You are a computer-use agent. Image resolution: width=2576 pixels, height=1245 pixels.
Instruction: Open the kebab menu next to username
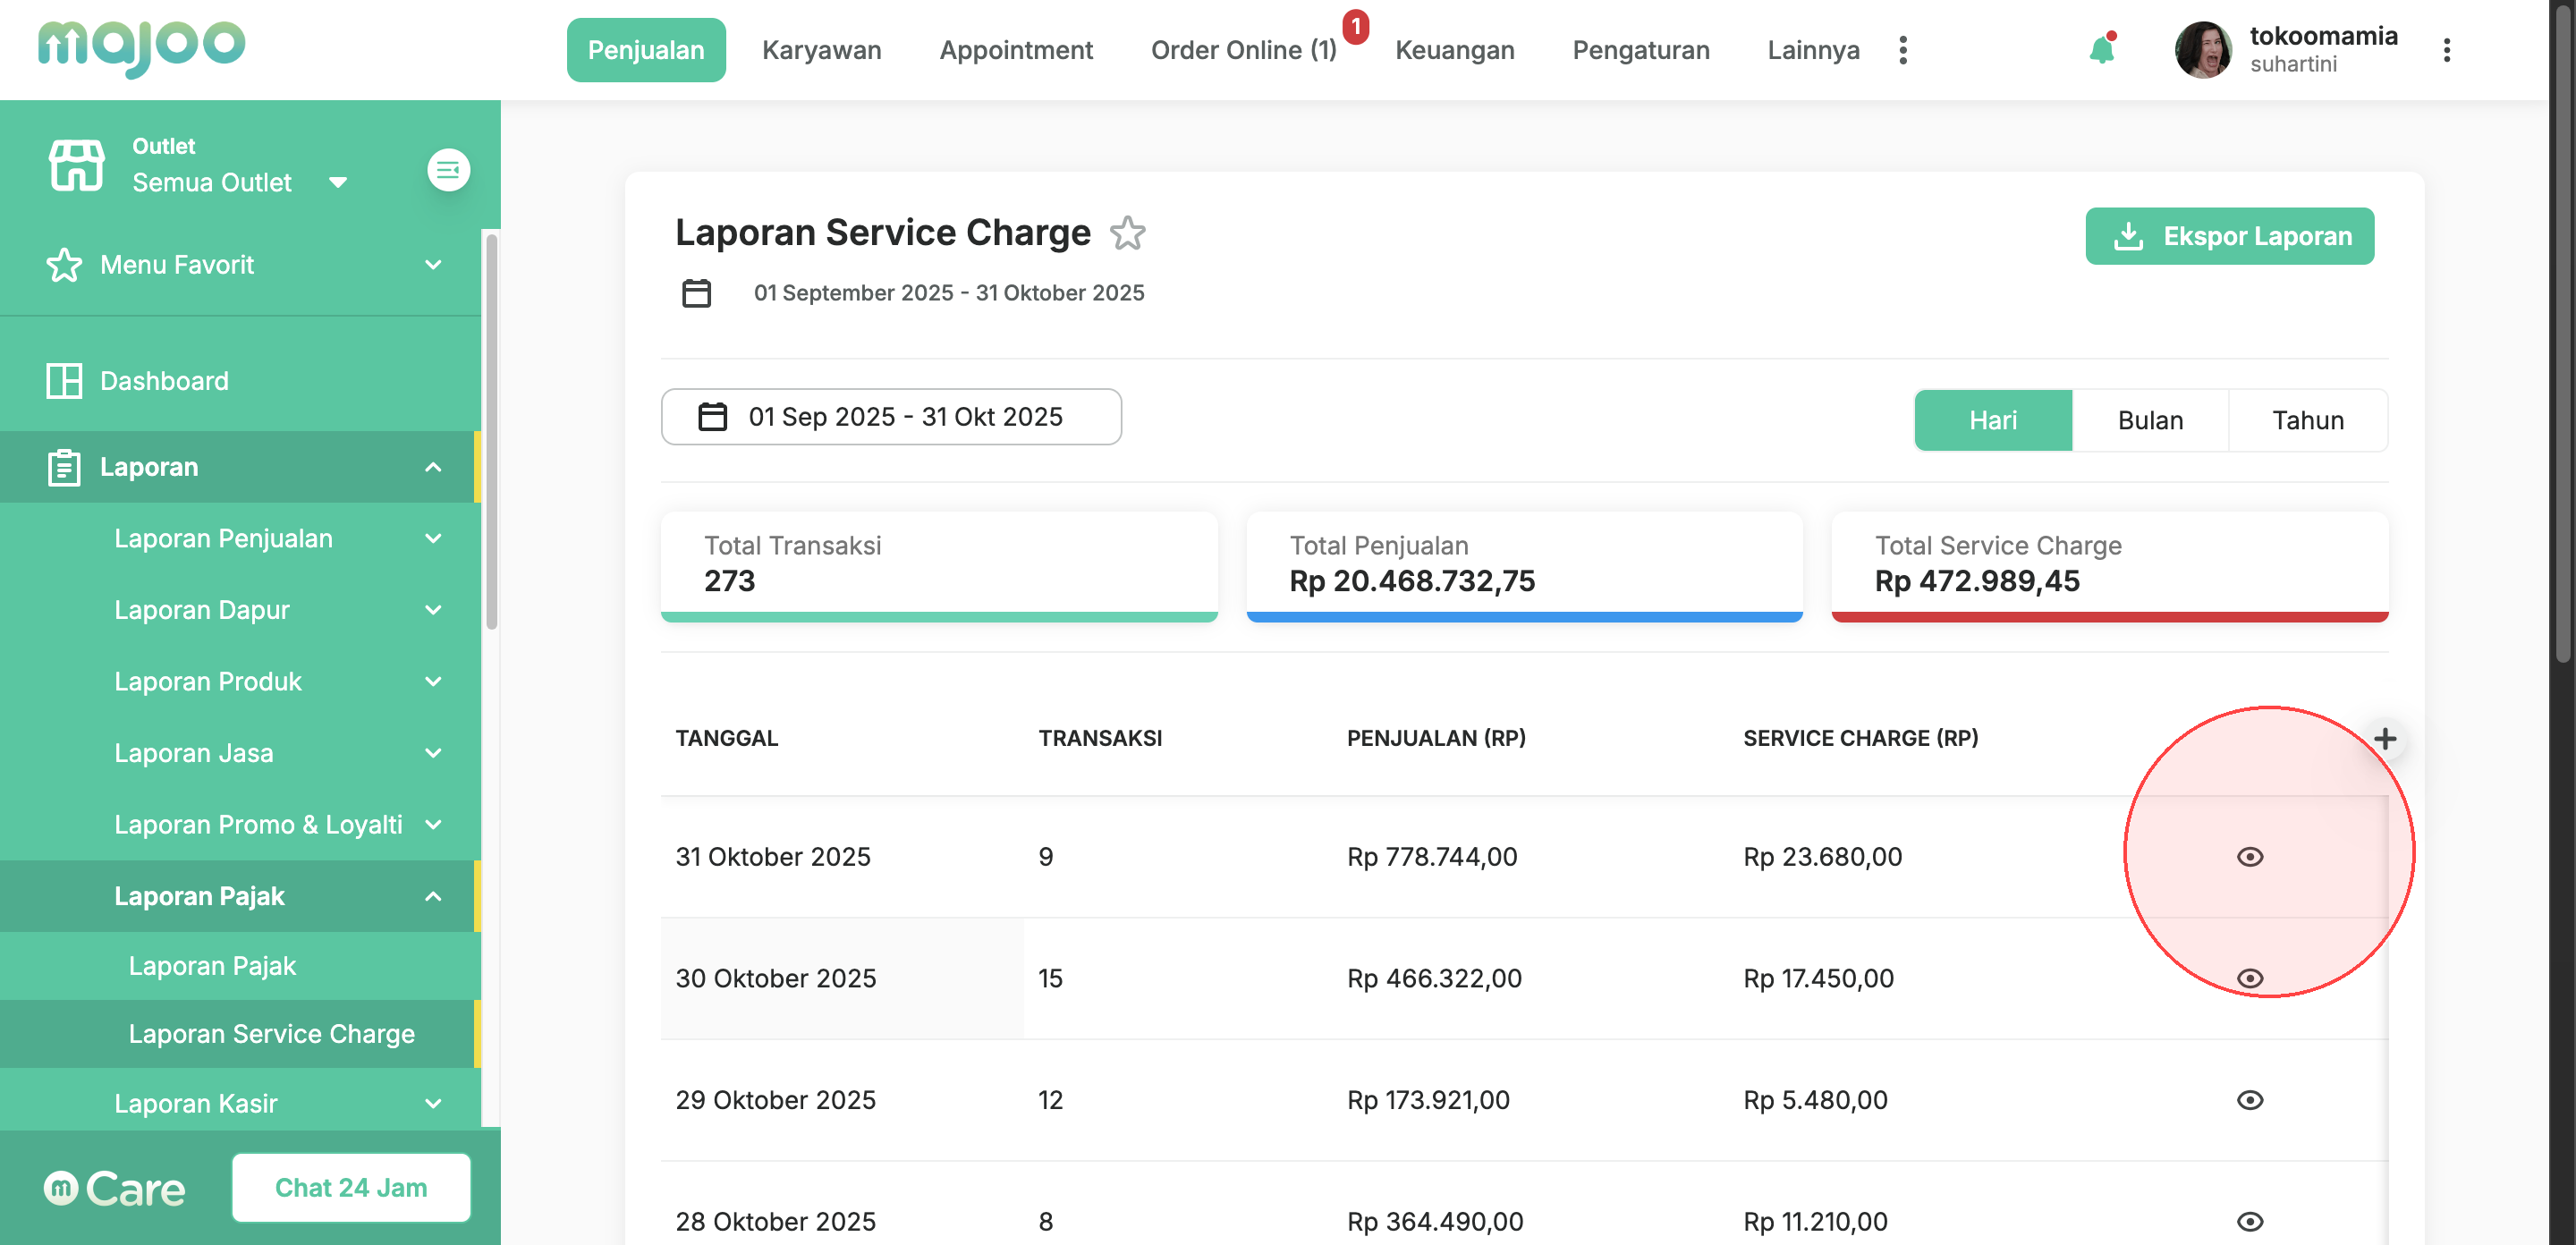(2446, 50)
